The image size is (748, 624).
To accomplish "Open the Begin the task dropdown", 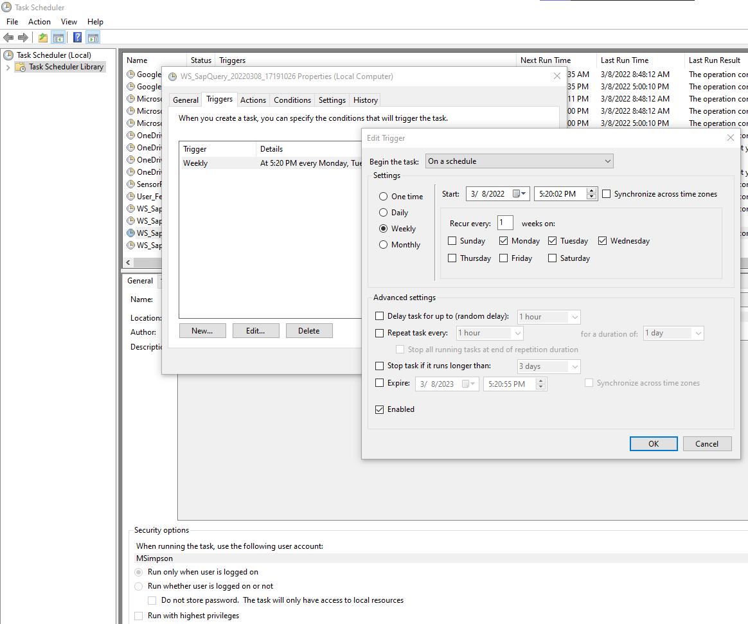I will [607, 161].
